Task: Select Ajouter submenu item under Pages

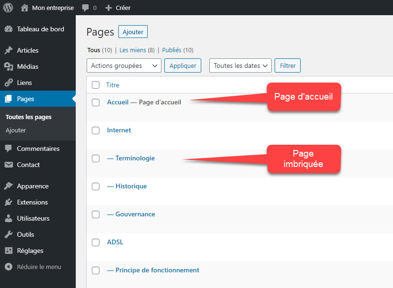Action: 16,130
